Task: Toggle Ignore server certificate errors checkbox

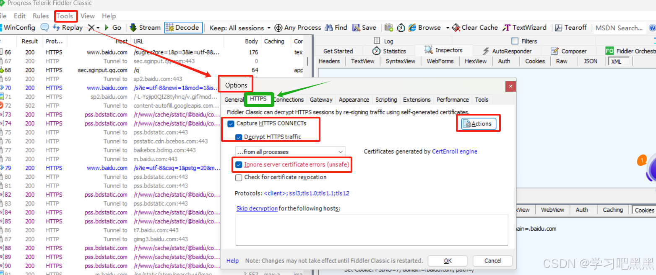Action: pyautogui.click(x=238, y=164)
